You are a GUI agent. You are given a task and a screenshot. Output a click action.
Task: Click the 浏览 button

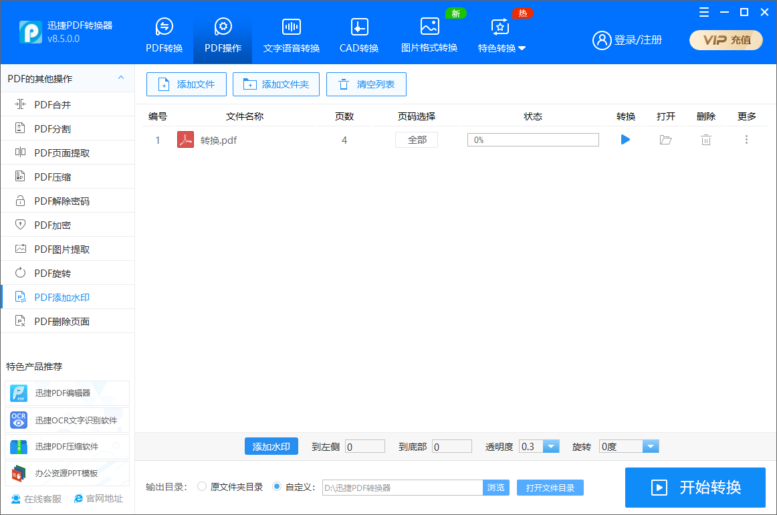tap(495, 487)
